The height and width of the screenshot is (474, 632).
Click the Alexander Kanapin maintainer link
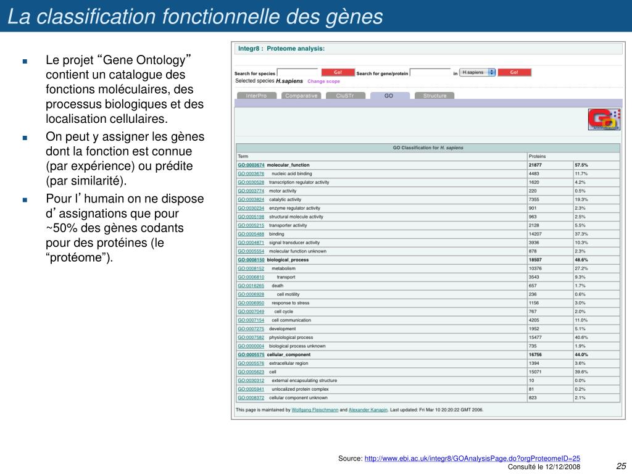coord(368,410)
